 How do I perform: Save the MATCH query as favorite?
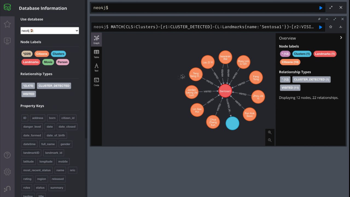point(331,27)
